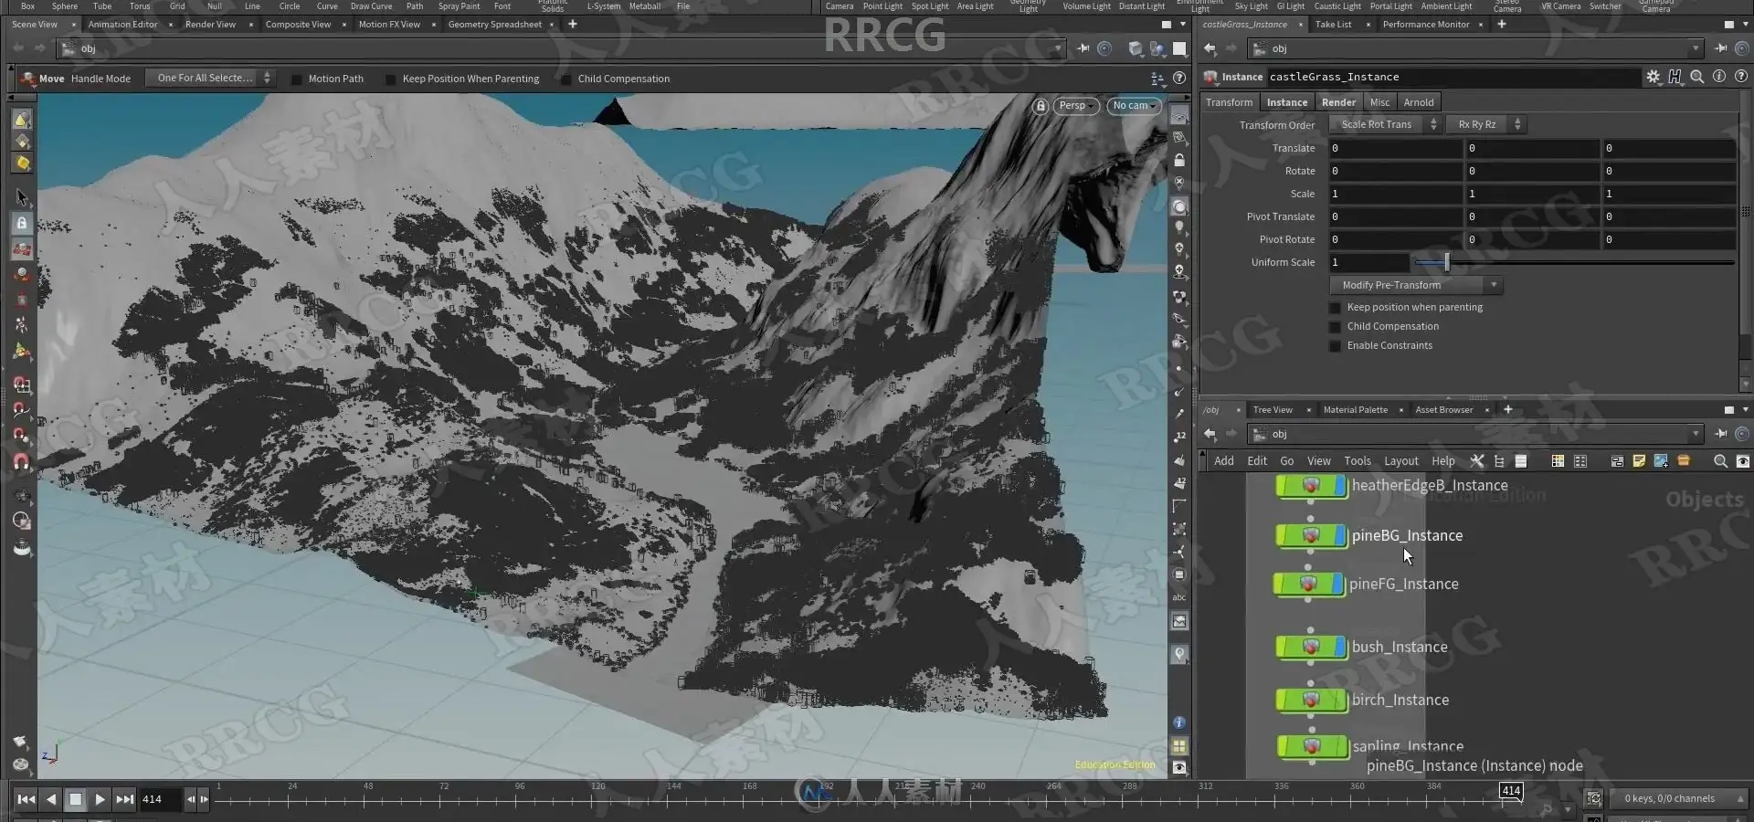Open the Arnold parameter tab
Viewport: 1754px width, 822px height.
point(1419,102)
